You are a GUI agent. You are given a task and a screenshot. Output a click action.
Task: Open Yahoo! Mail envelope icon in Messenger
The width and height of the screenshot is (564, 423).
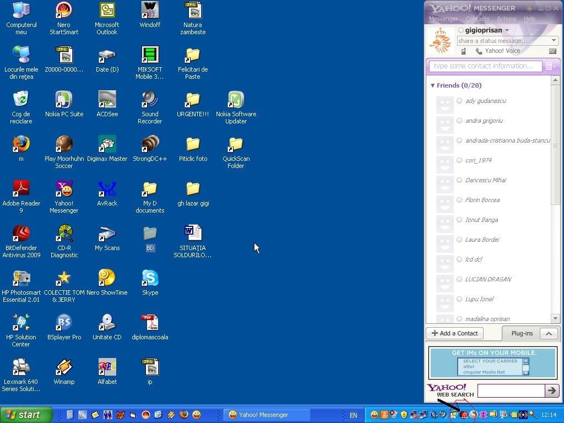coord(553,51)
